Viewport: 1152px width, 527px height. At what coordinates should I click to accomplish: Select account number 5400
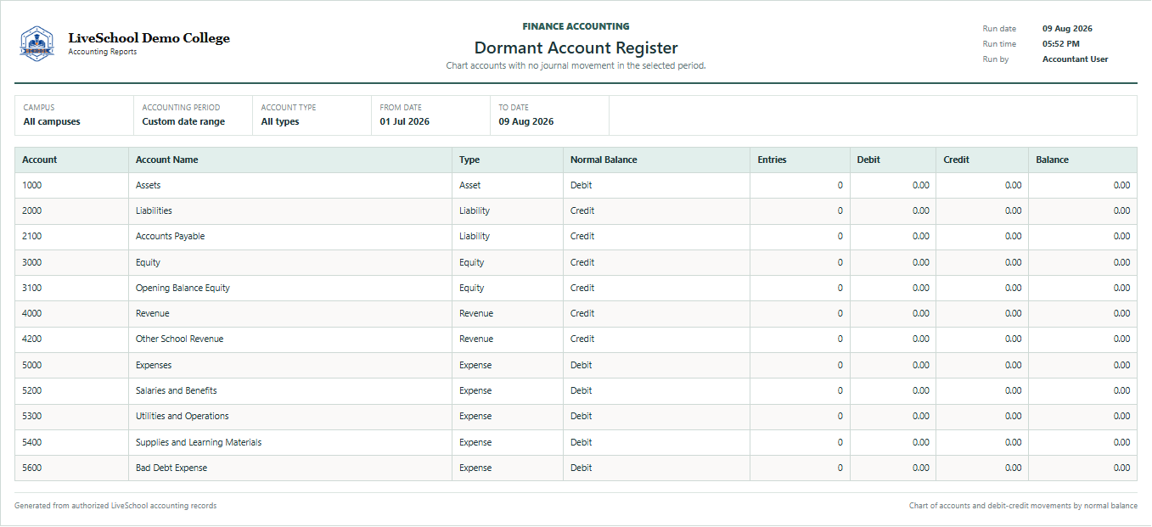32,442
